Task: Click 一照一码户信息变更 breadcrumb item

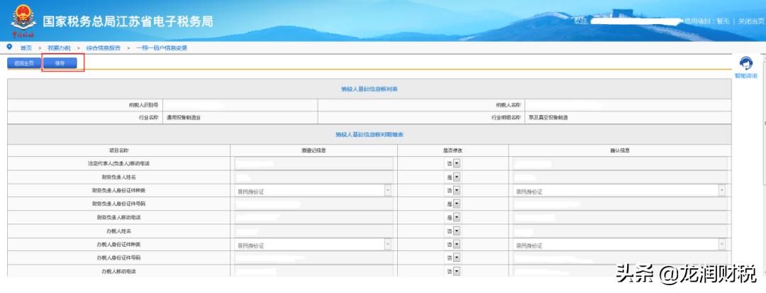Action: click(162, 48)
